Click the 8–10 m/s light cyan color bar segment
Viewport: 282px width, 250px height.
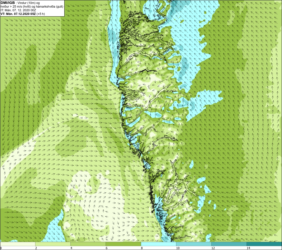158,244
